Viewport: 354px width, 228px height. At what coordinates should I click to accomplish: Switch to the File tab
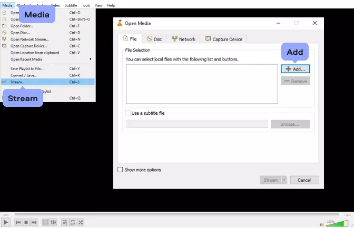pos(130,39)
